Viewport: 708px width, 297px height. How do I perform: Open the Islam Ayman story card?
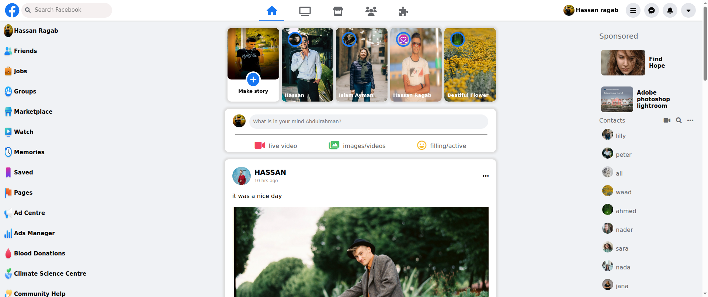(x=362, y=65)
